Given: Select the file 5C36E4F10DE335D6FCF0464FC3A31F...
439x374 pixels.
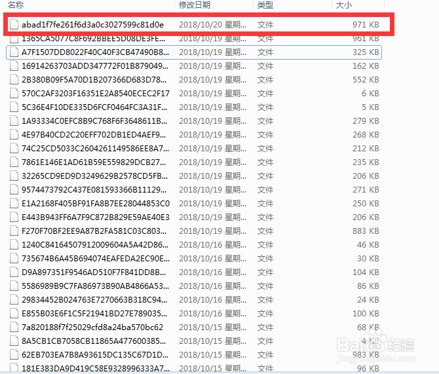Looking at the screenshot, I should pyautogui.click(x=94, y=107).
